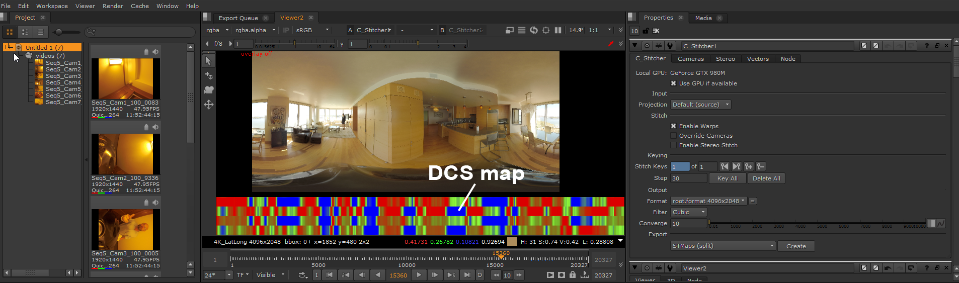This screenshot has height=283, width=959.
Task: Toggle region of interest icon in viewer
Action: tap(546, 30)
